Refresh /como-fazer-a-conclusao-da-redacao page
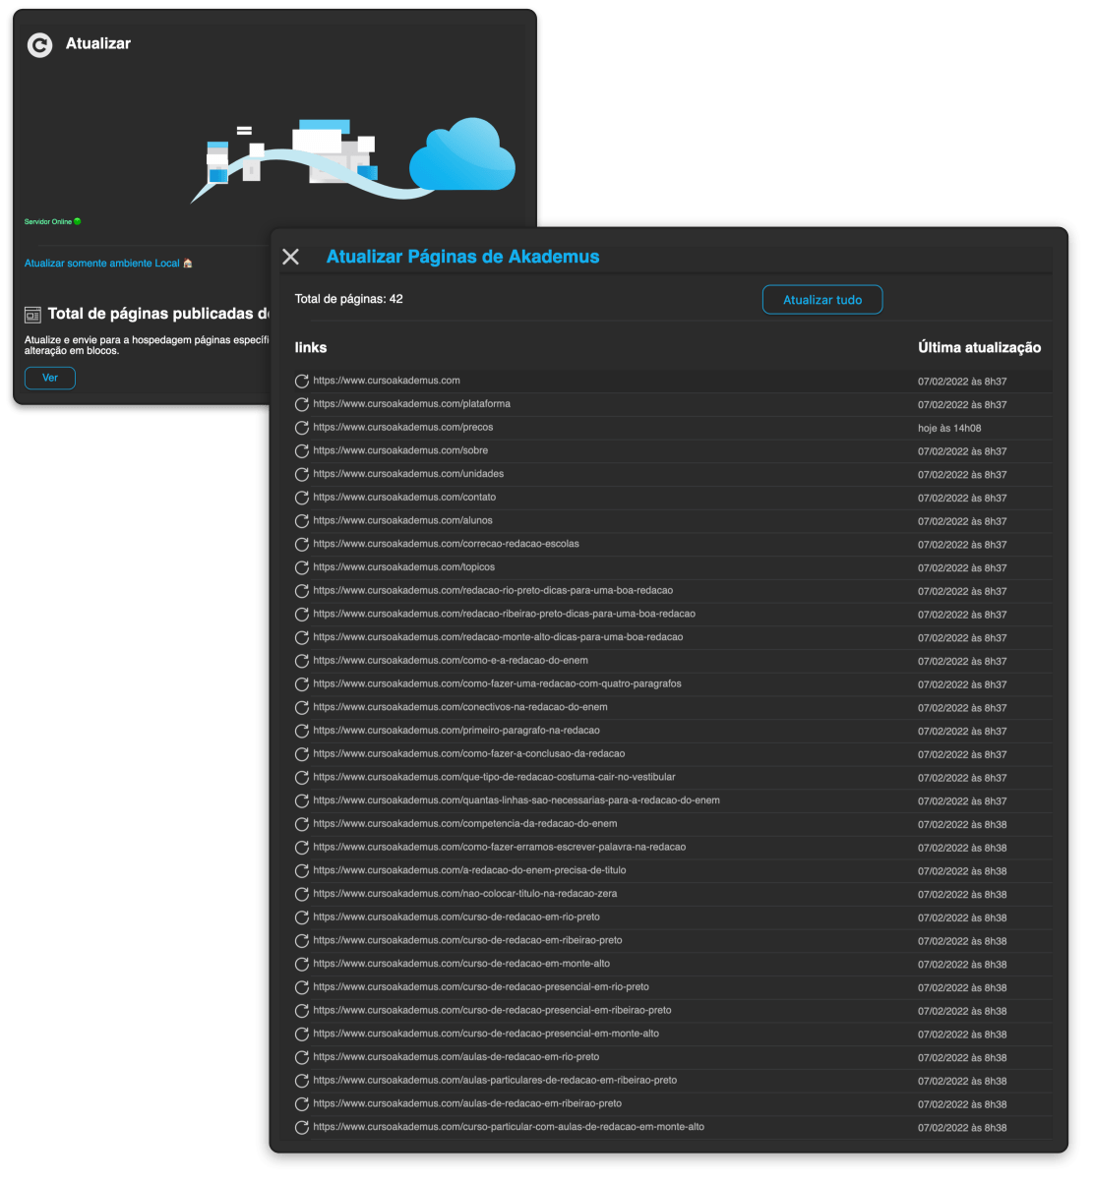Viewport: 1093px width, 1182px height. coord(302,754)
